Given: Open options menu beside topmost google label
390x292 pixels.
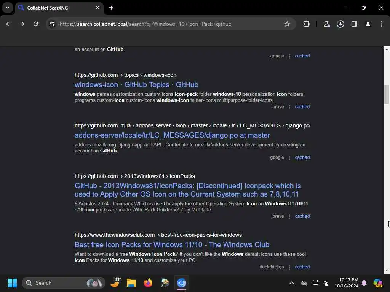Looking at the screenshot, I should [289, 56].
